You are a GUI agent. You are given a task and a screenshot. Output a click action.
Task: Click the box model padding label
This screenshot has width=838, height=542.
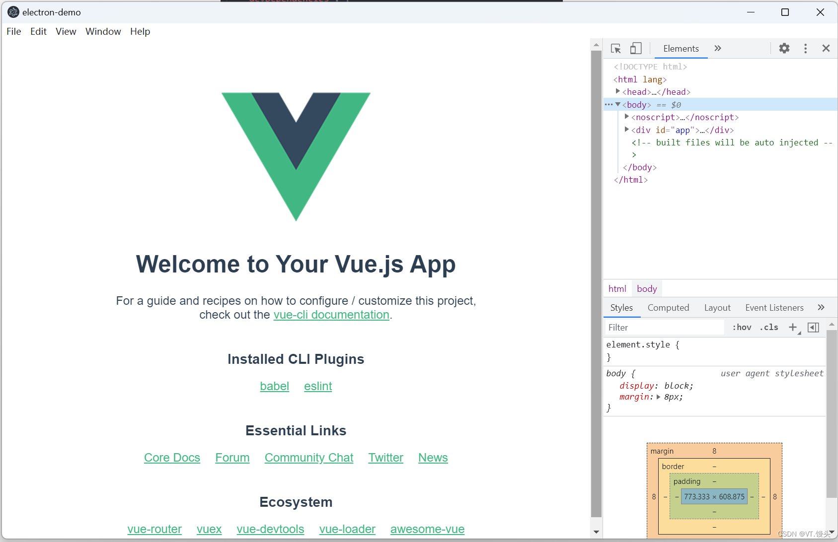pyautogui.click(x=687, y=481)
